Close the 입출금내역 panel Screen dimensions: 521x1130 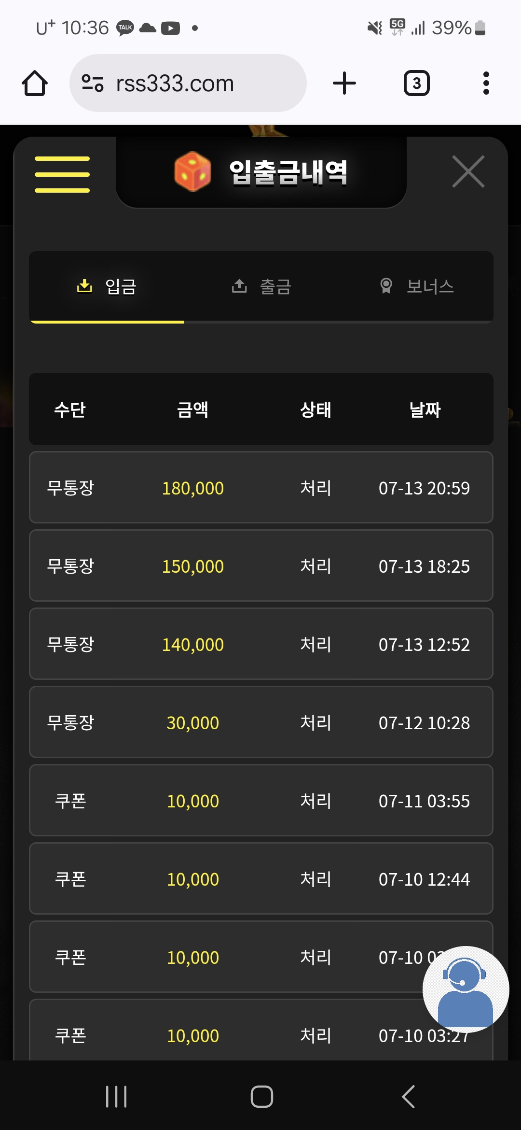[x=468, y=171]
